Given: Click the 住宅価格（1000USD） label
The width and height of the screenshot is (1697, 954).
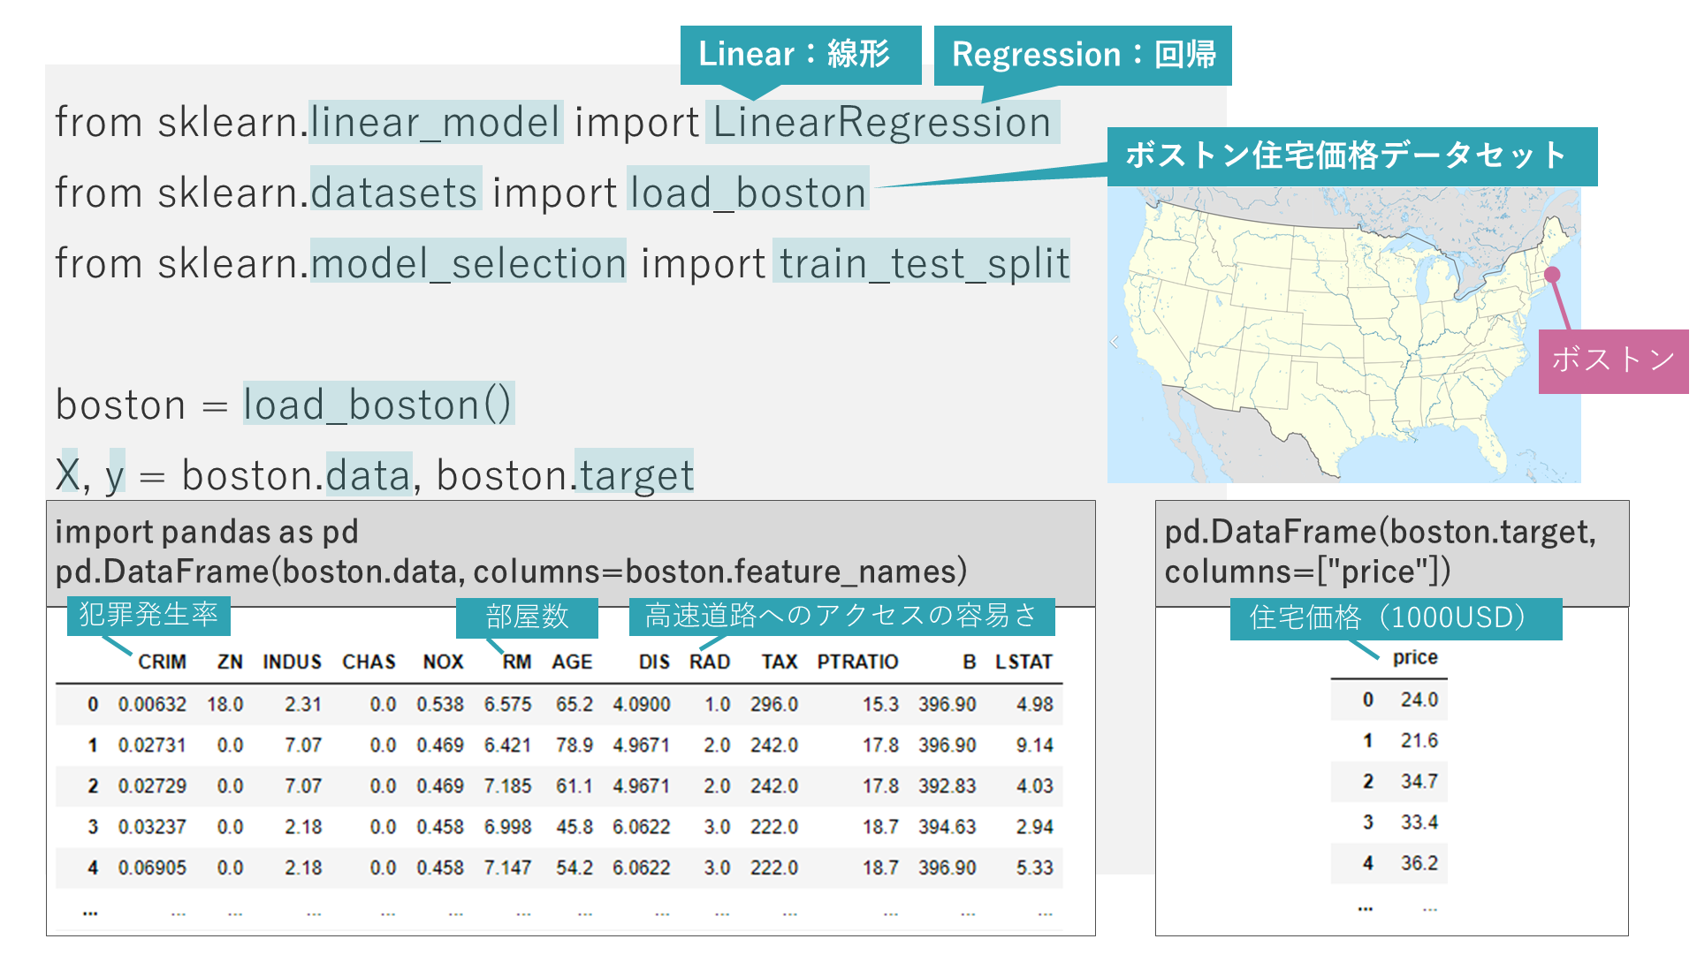Looking at the screenshot, I should (1395, 617).
